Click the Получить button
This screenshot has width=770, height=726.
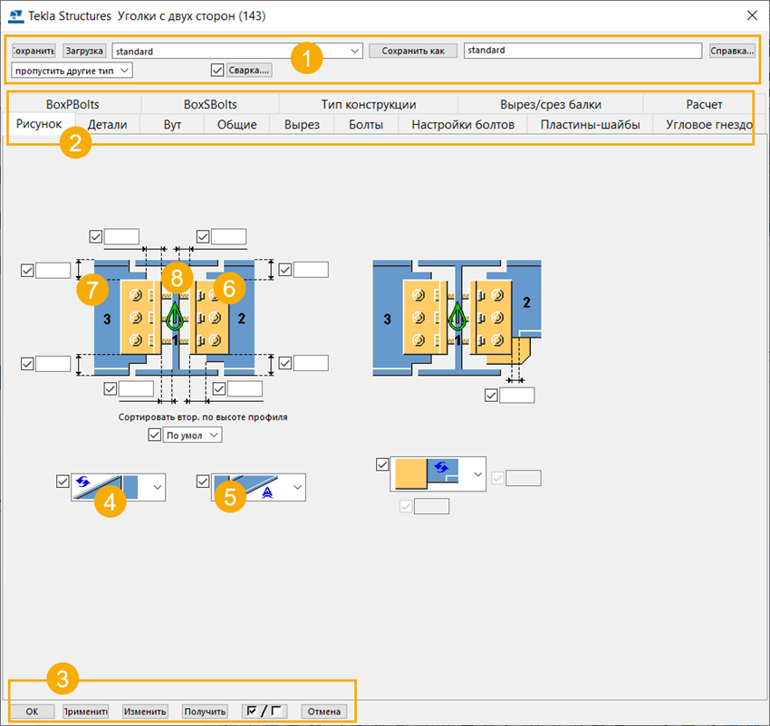(x=205, y=712)
